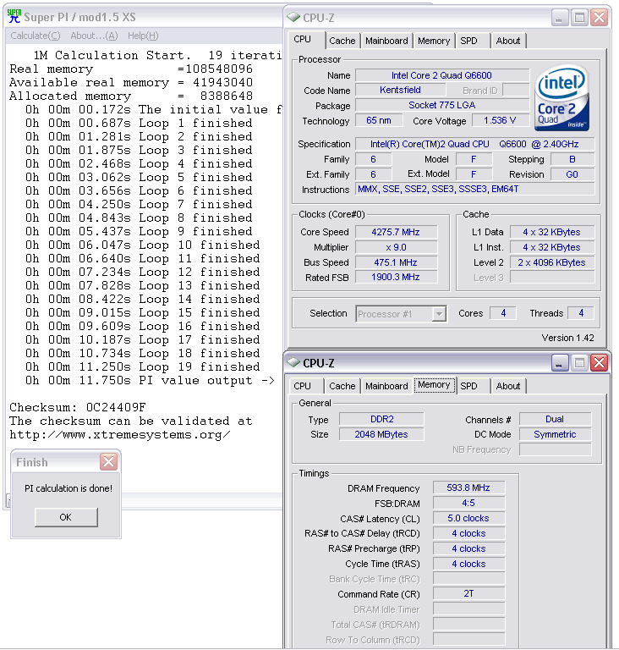619x650 pixels.
Task: Minimize the lower CPU-Z window
Action: click(559, 363)
